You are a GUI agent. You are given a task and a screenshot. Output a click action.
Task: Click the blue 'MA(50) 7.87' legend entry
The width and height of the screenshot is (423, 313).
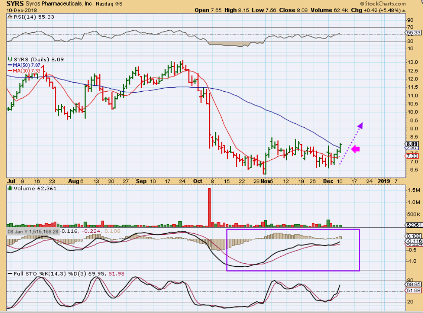click(x=24, y=65)
